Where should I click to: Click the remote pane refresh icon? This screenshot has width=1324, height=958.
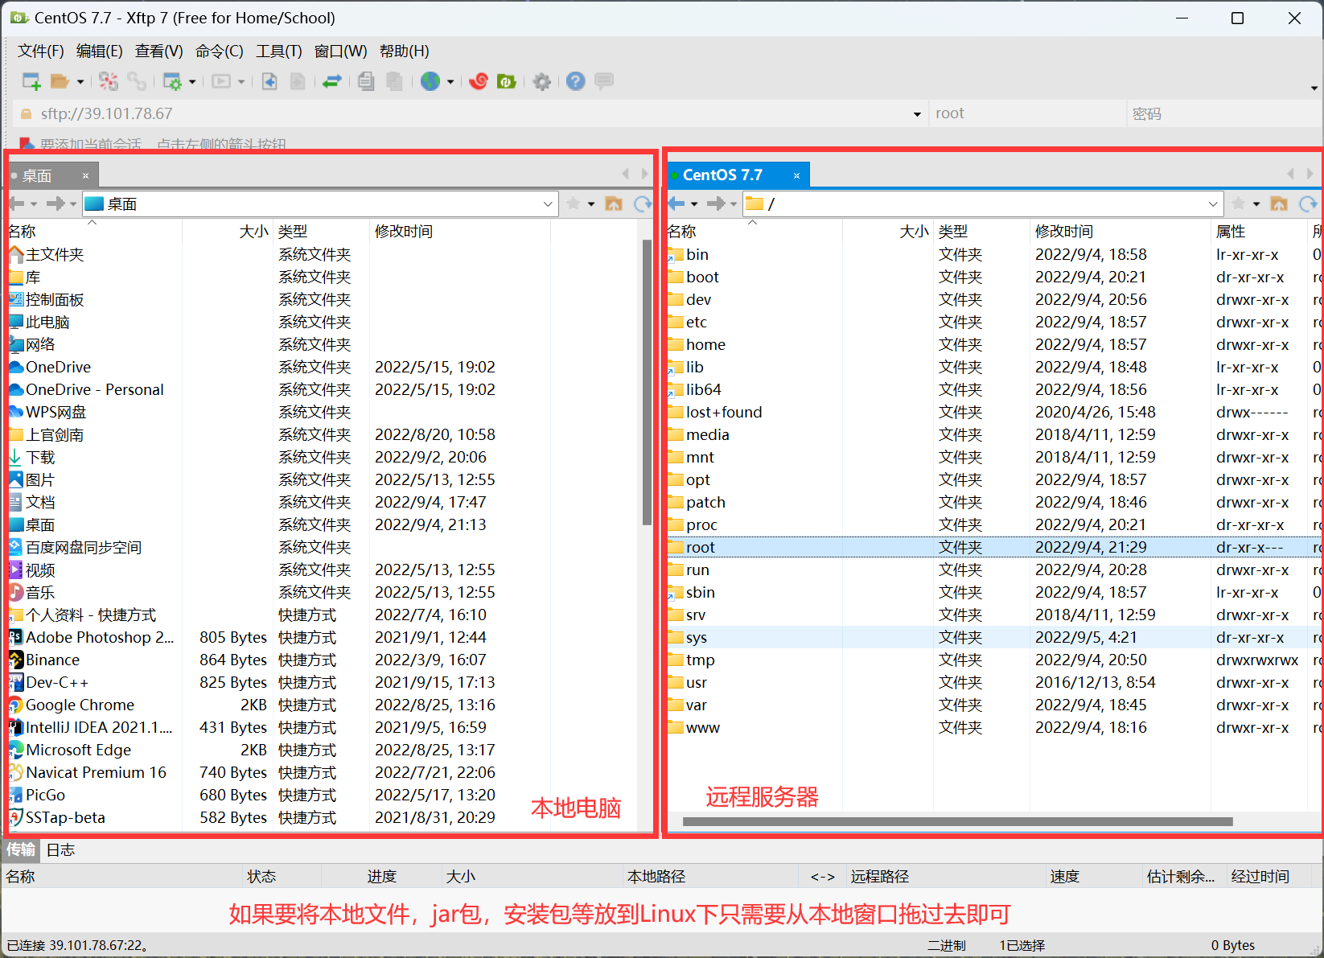tap(1309, 204)
